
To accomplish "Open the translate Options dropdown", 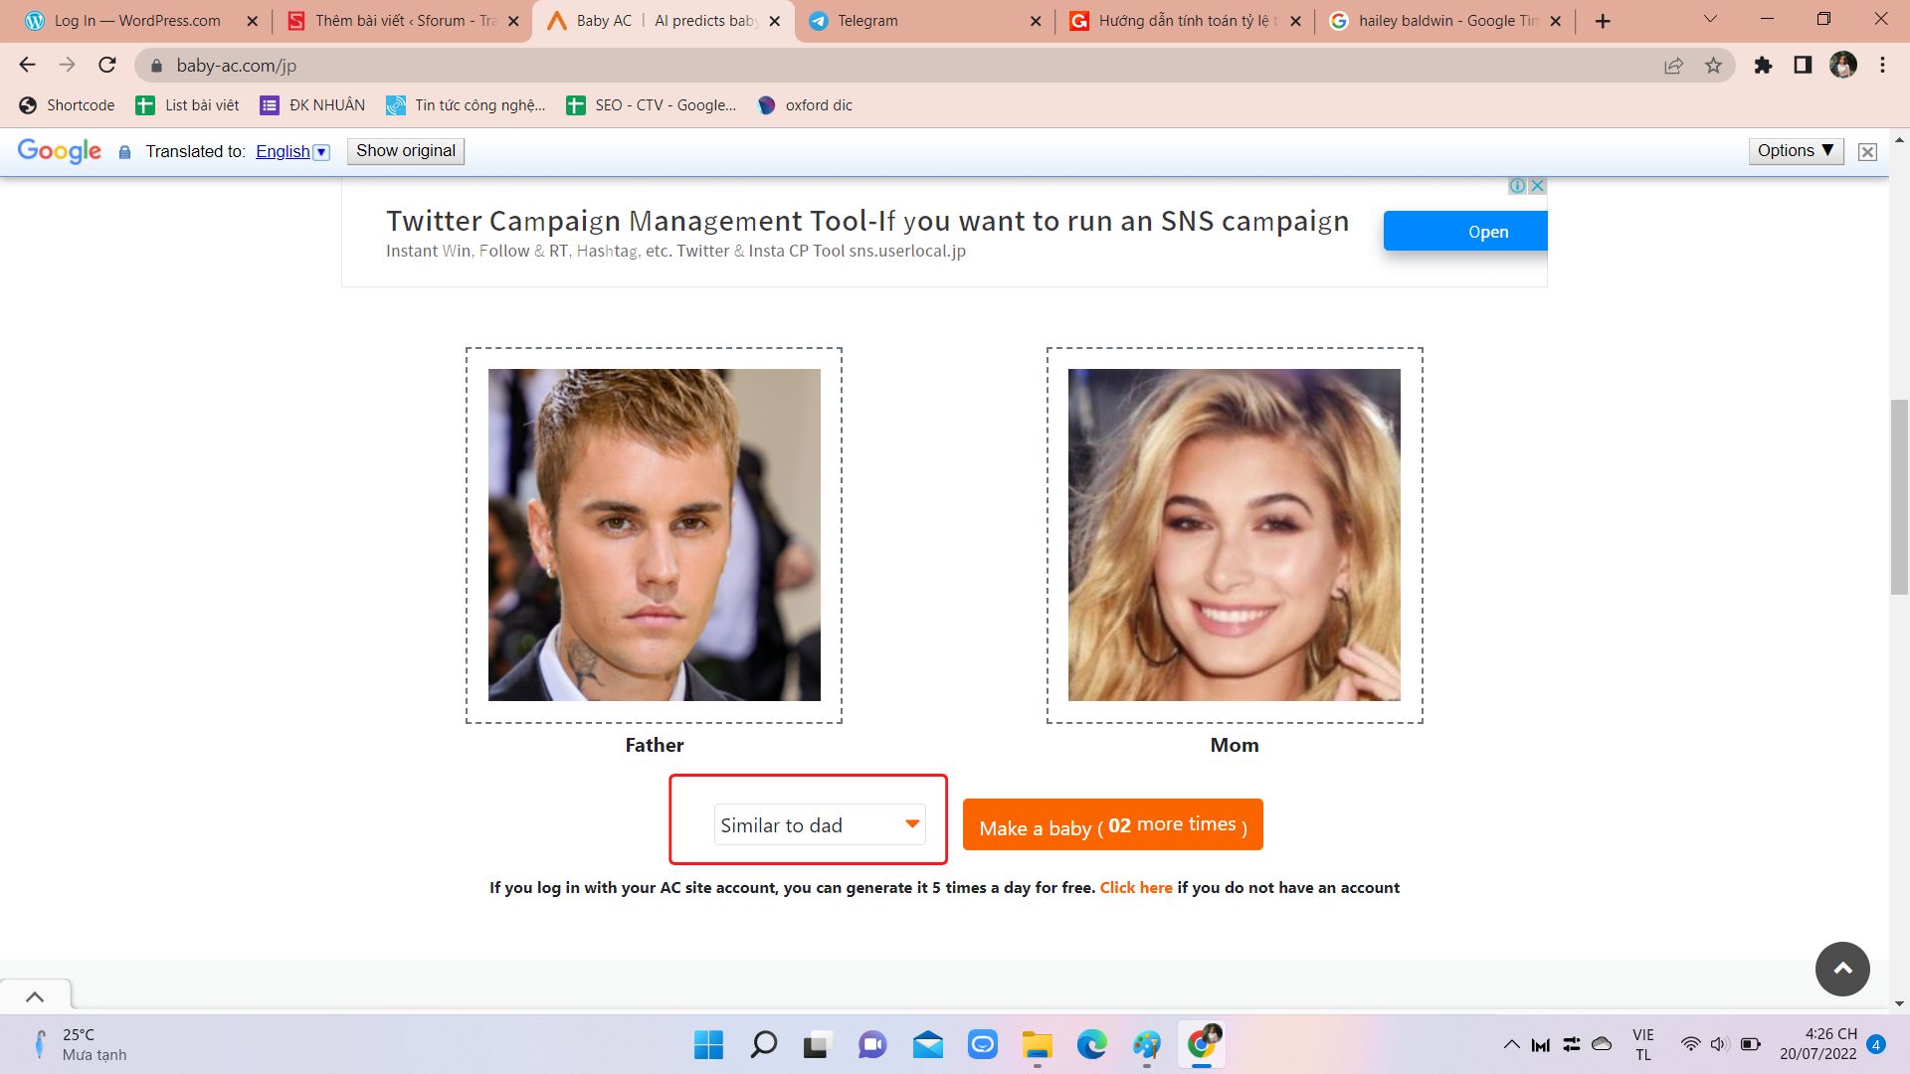I will click(x=1796, y=151).
